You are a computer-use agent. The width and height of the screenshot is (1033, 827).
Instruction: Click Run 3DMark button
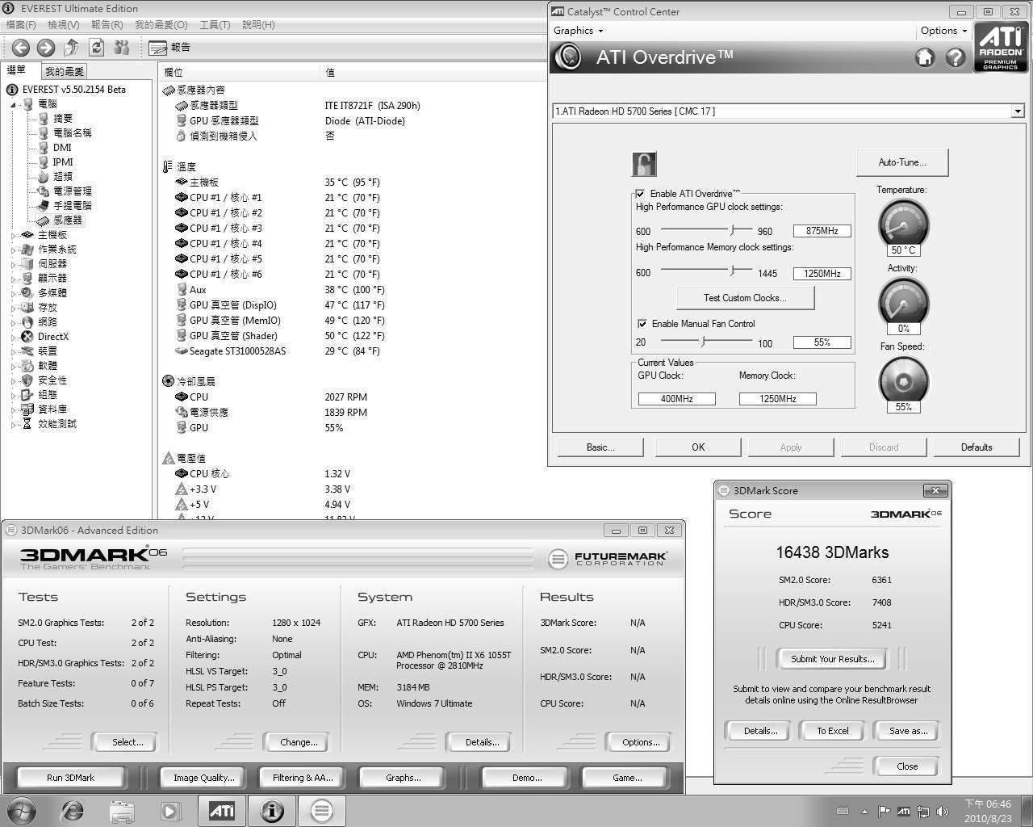click(x=70, y=778)
